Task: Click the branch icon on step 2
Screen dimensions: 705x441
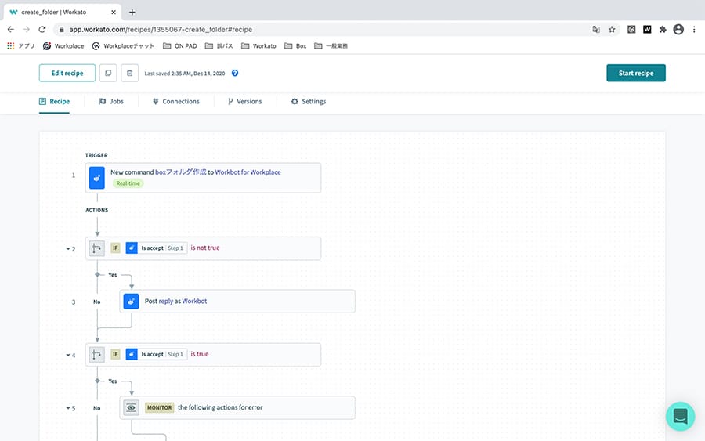Action: [x=96, y=248]
